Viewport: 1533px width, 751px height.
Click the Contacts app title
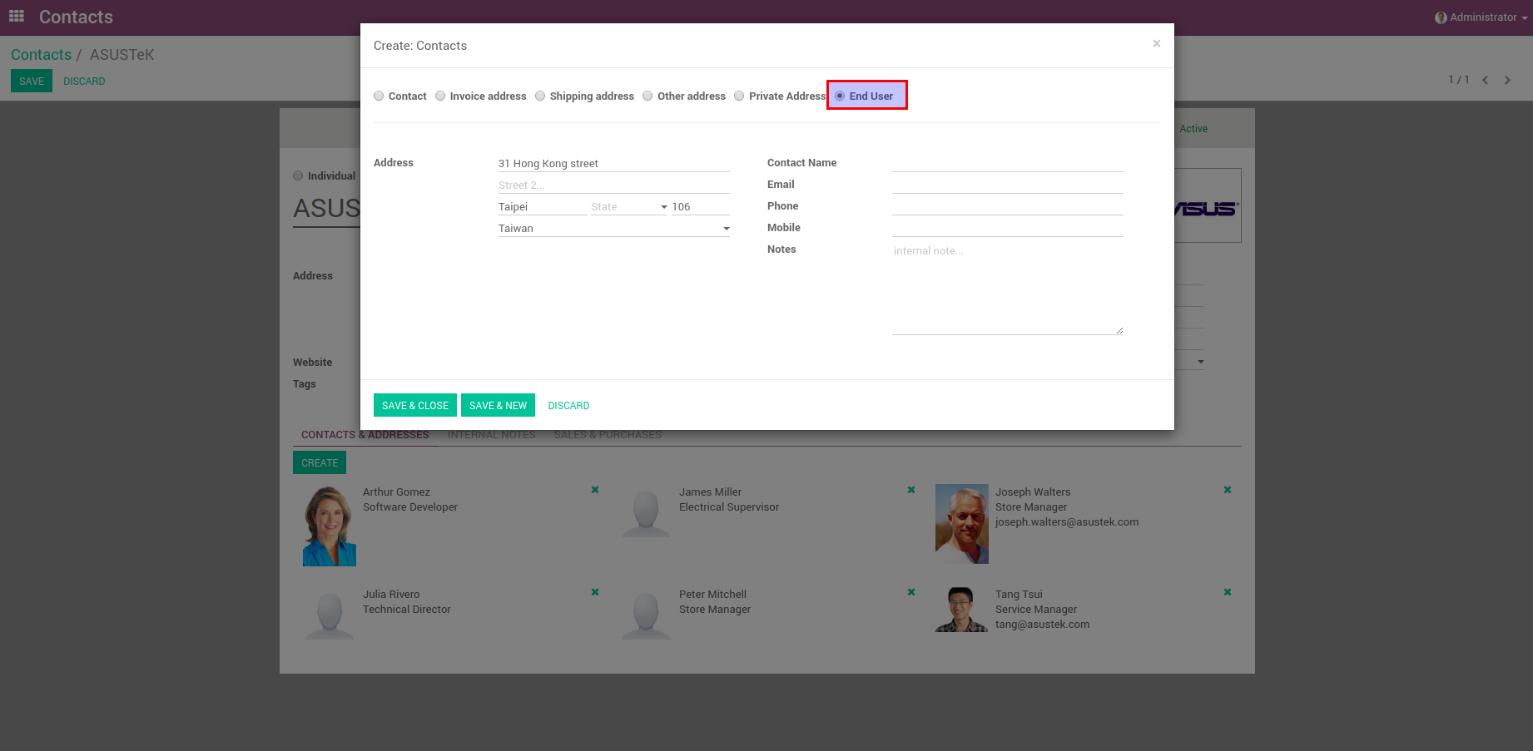click(76, 17)
